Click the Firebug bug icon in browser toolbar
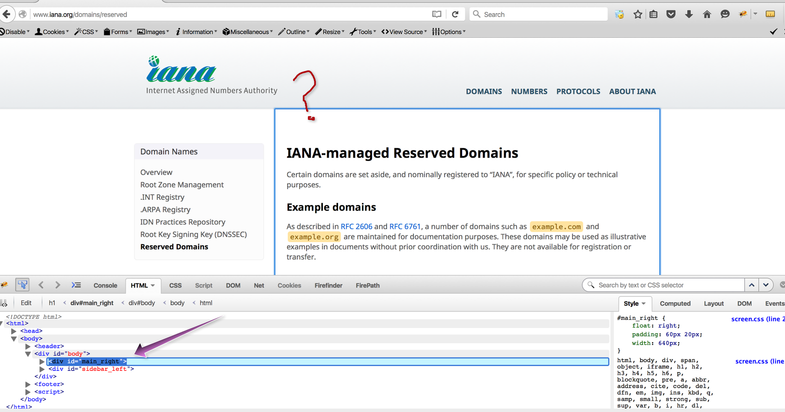 pyautogui.click(x=743, y=14)
